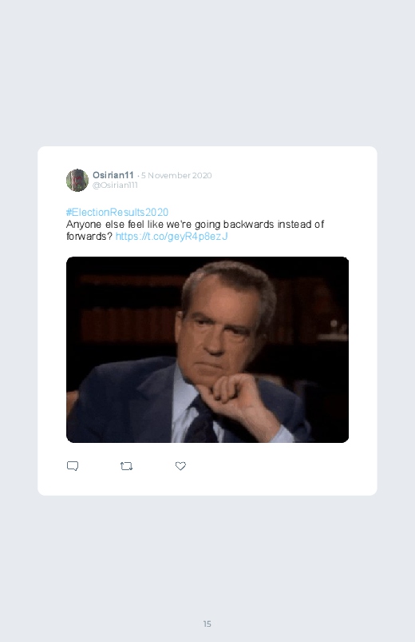This screenshot has width=415, height=642.
Task: Click the @Osirian111 handle
Action: pos(115,185)
